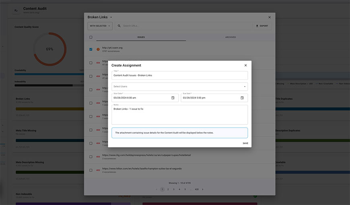Expand the Select Users dropdown
Viewport: 350px width, 205px height.
pyautogui.click(x=245, y=87)
